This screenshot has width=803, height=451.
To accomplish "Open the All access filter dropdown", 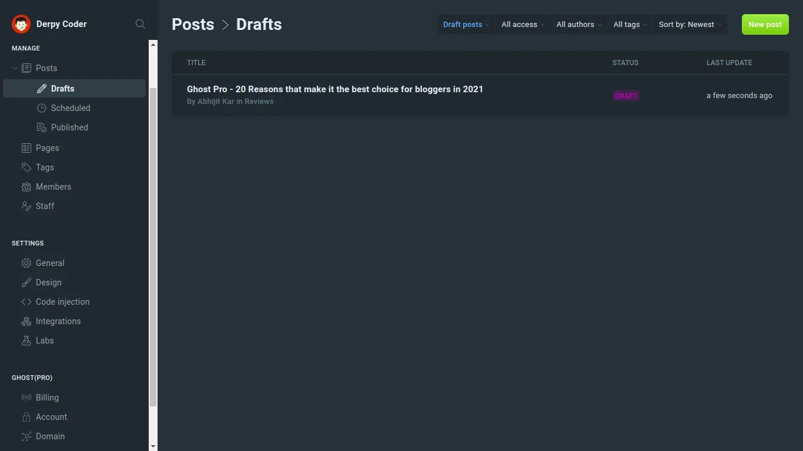I will tap(523, 25).
